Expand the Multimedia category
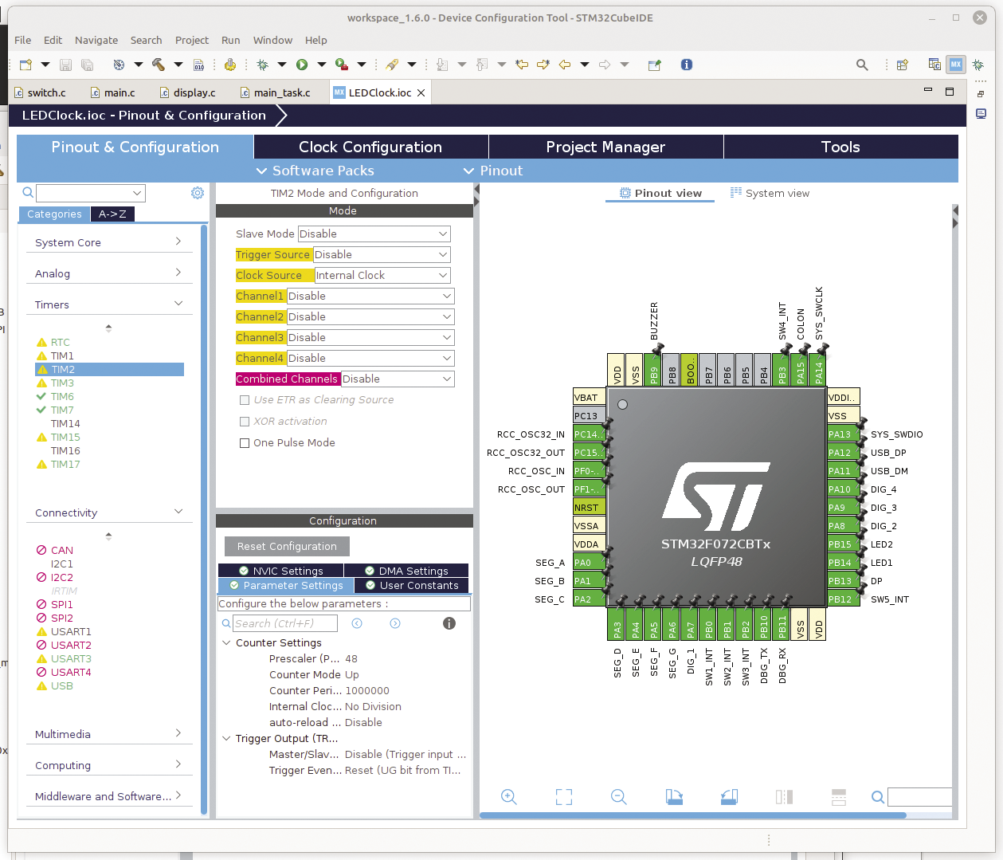Image resolution: width=1003 pixels, height=860 pixels. [x=108, y=734]
